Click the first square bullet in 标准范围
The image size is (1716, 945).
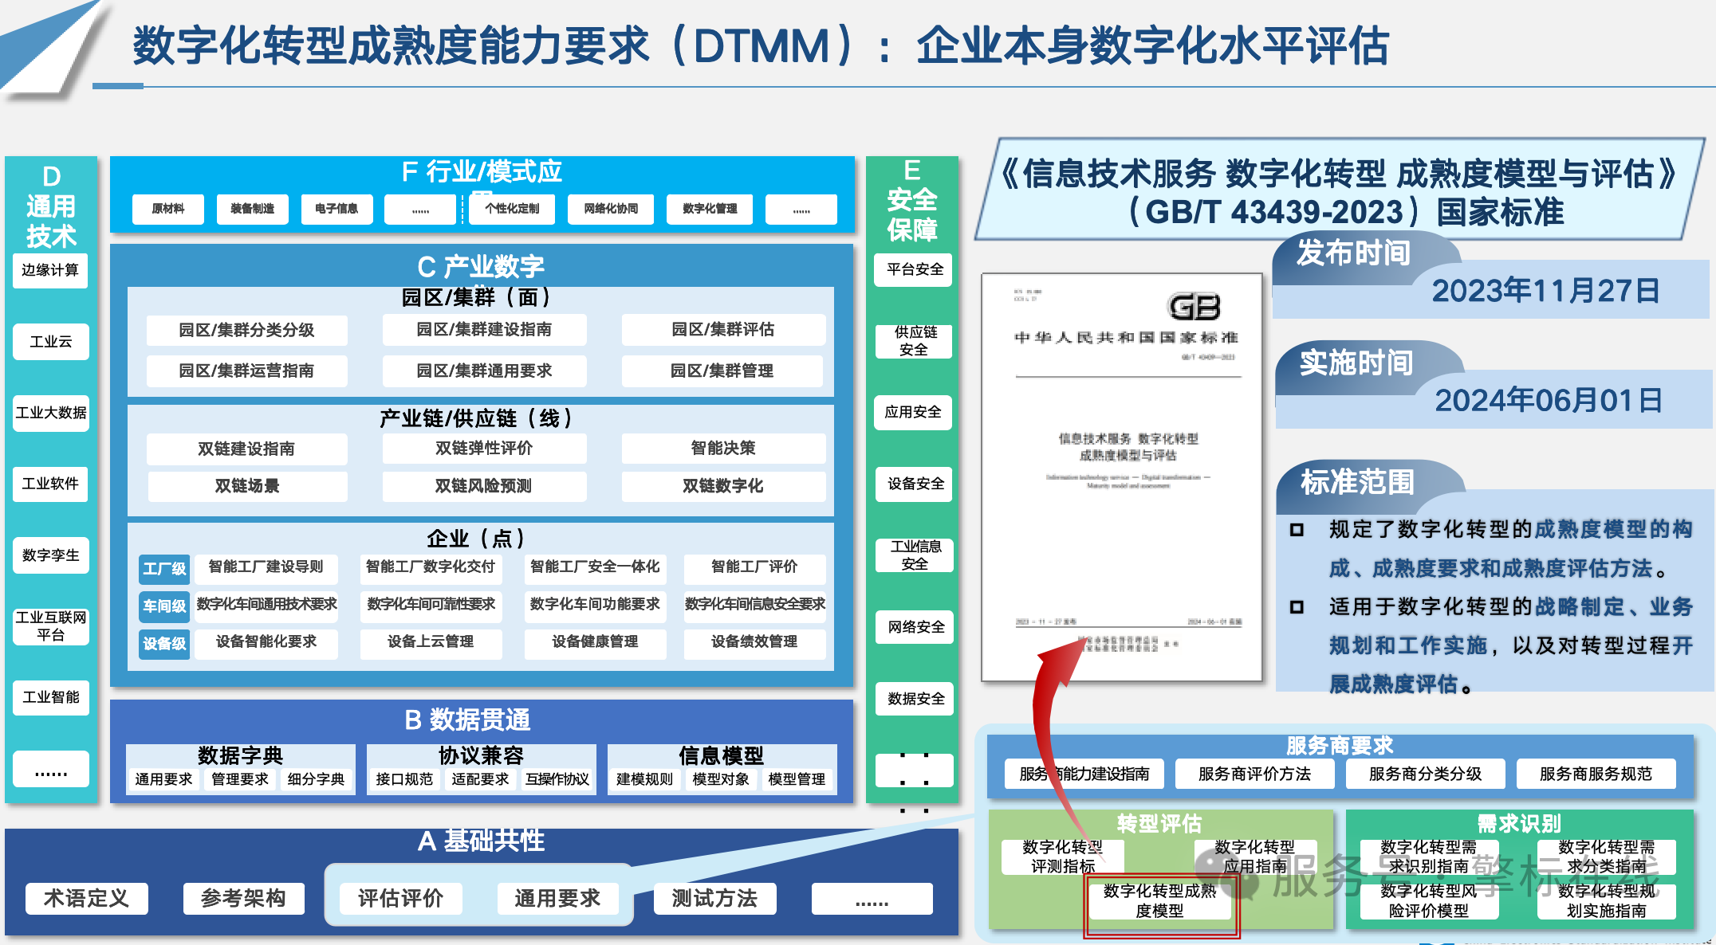pos(1297,530)
